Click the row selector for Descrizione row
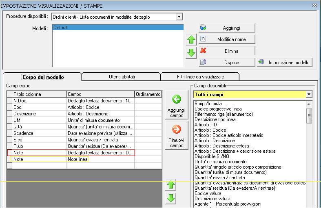 pyautogui.click(x=9, y=114)
